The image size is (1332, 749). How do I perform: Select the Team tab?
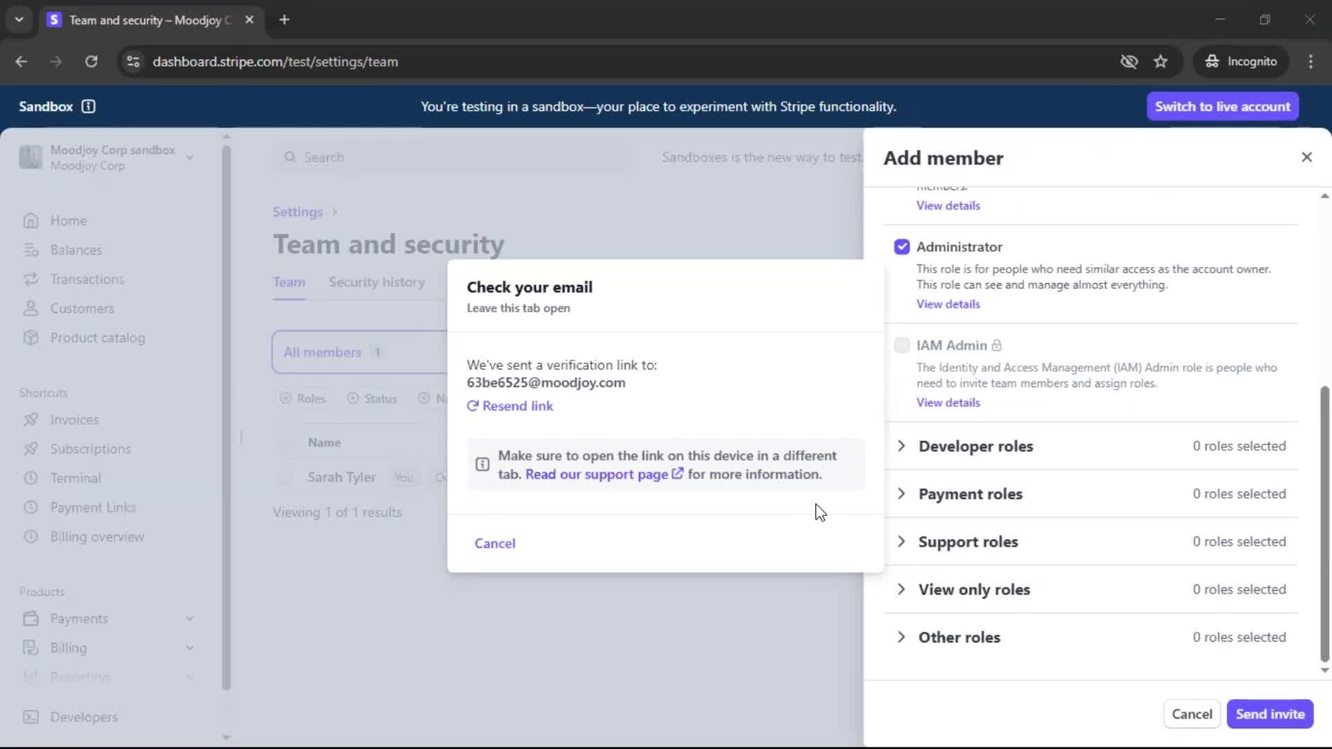click(289, 282)
